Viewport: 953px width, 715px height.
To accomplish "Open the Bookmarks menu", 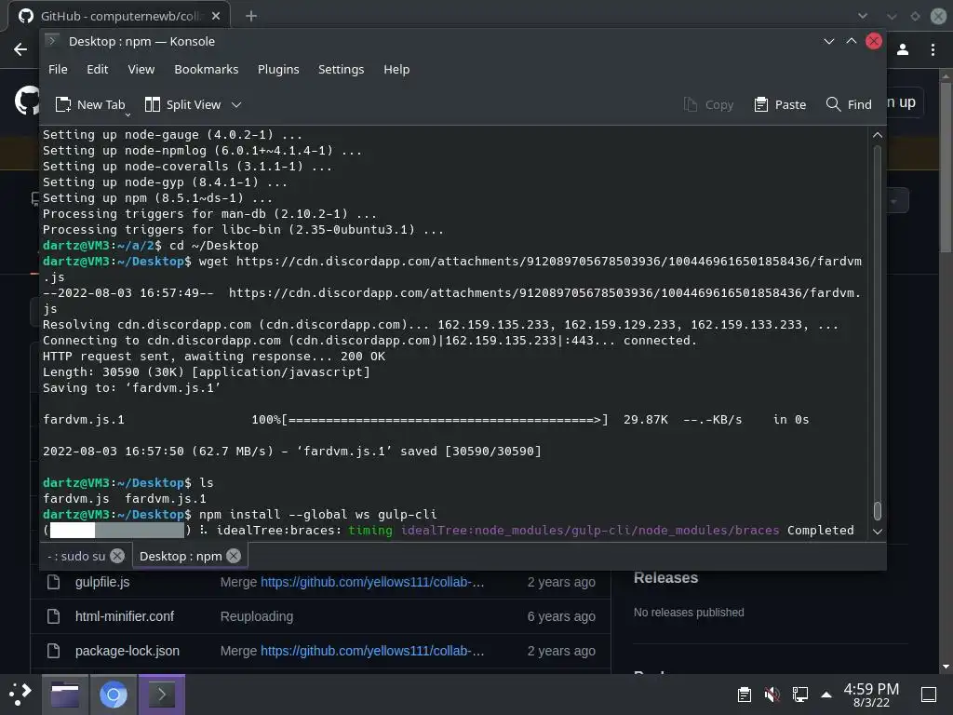I will point(206,69).
